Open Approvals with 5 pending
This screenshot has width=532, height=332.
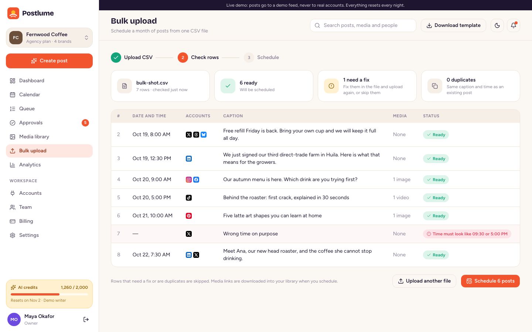(49, 123)
